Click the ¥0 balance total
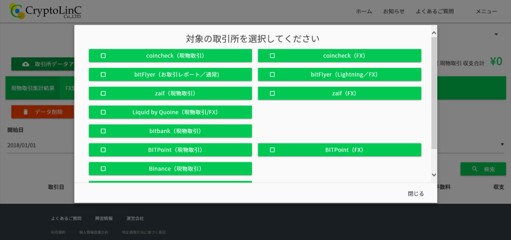511x240 pixels. [497, 62]
